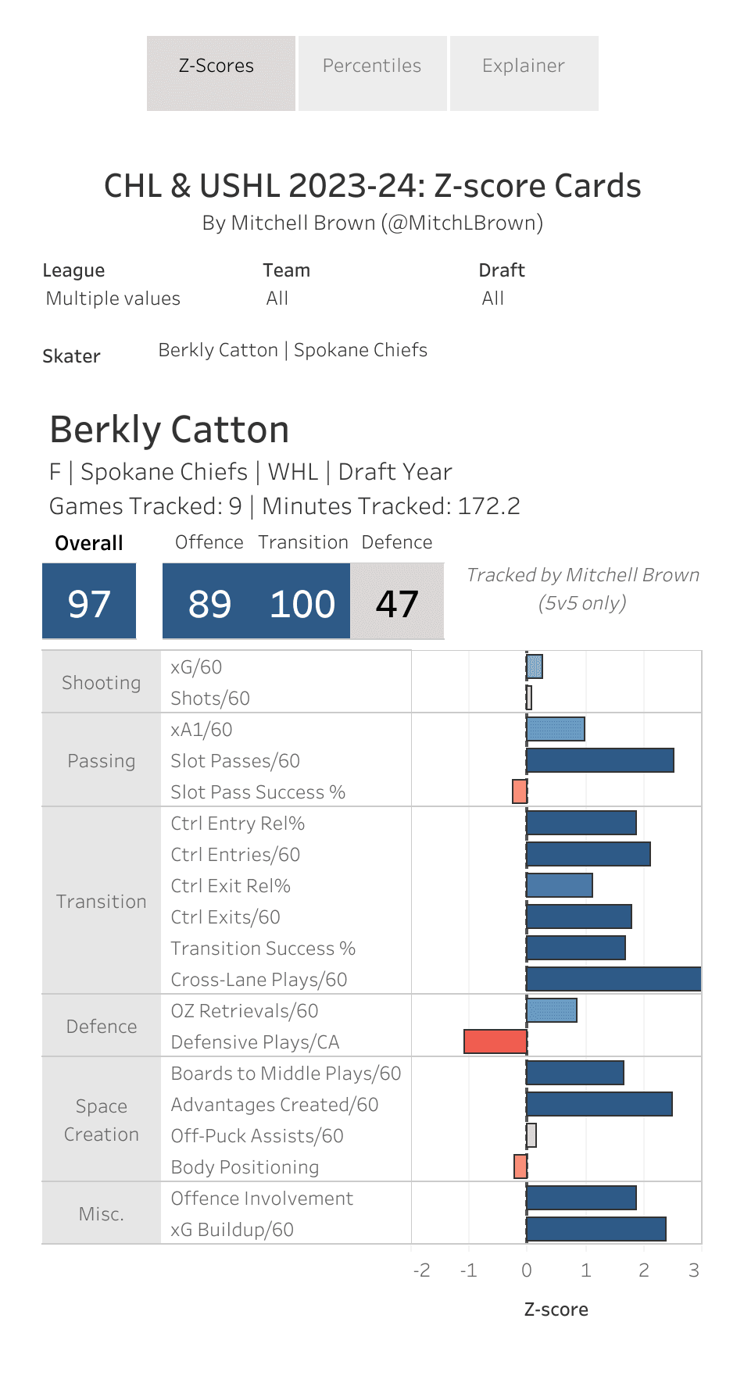This screenshot has height=1397, width=744.
Task: Open the Draft filter dropdown
Action: pyautogui.click(x=493, y=298)
